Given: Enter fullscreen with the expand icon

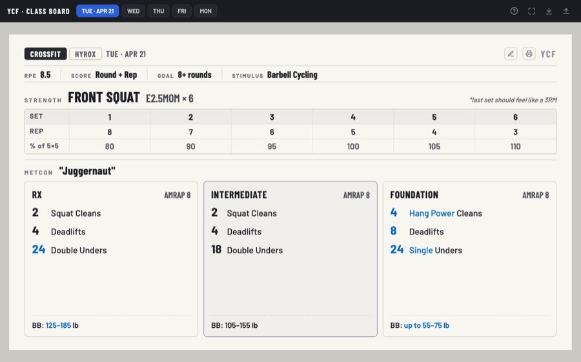Looking at the screenshot, I should (531, 11).
